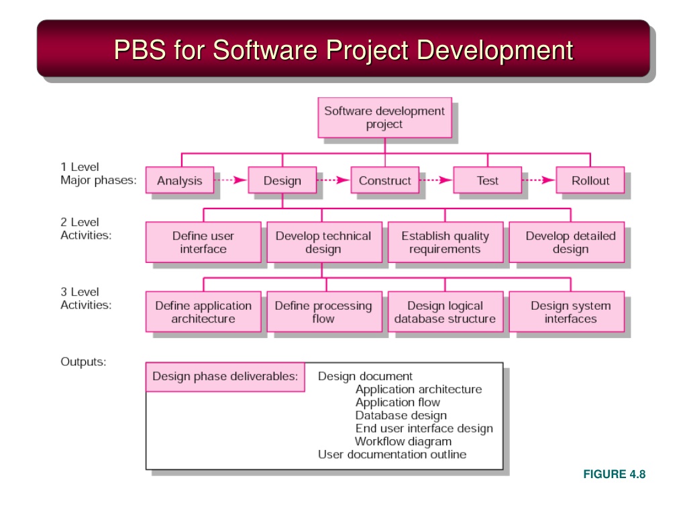Click 'User documentation outline' text

(392, 455)
